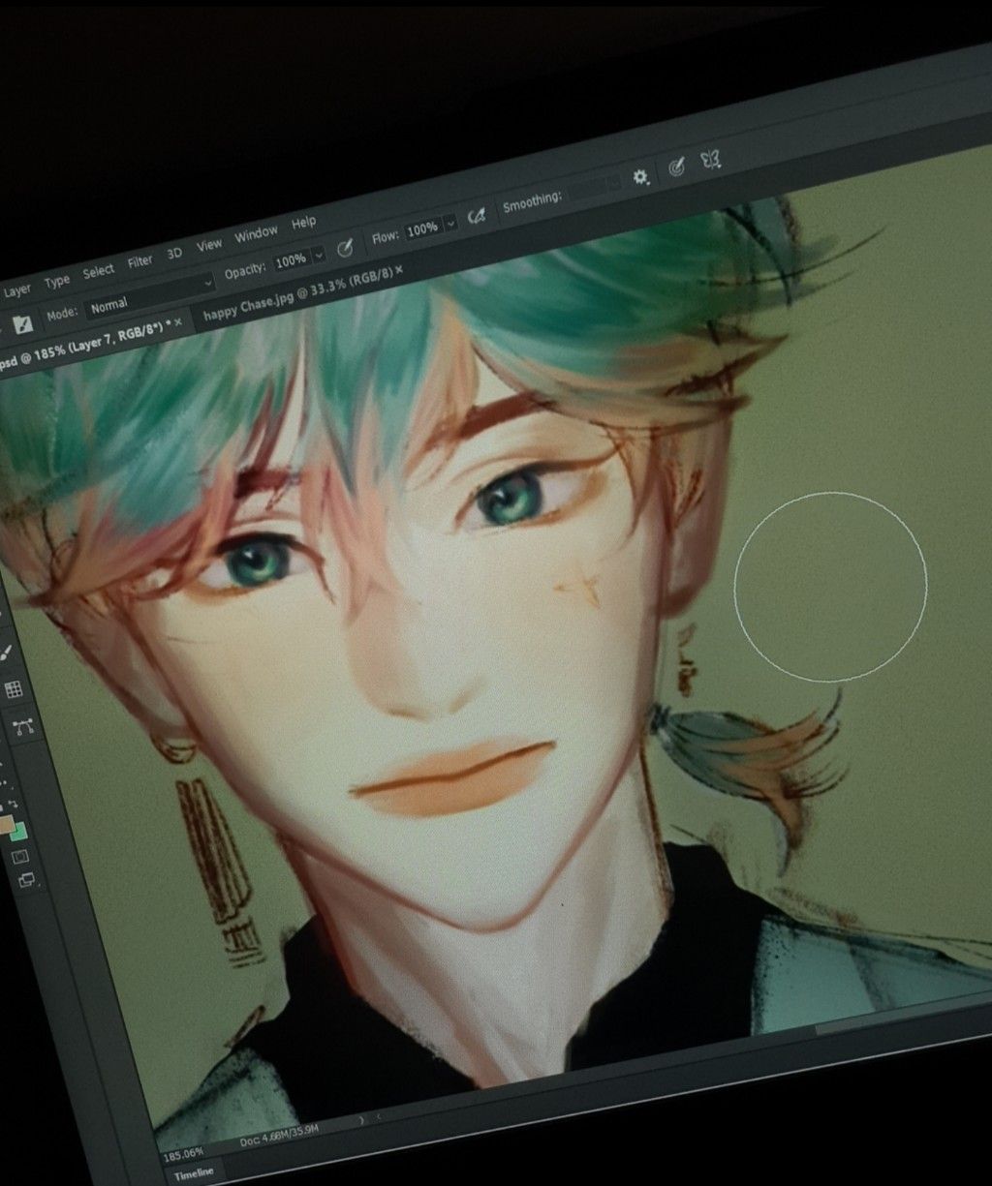Open the Select menu
Image resolution: width=992 pixels, height=1186 pixels.
pos(98,271)
